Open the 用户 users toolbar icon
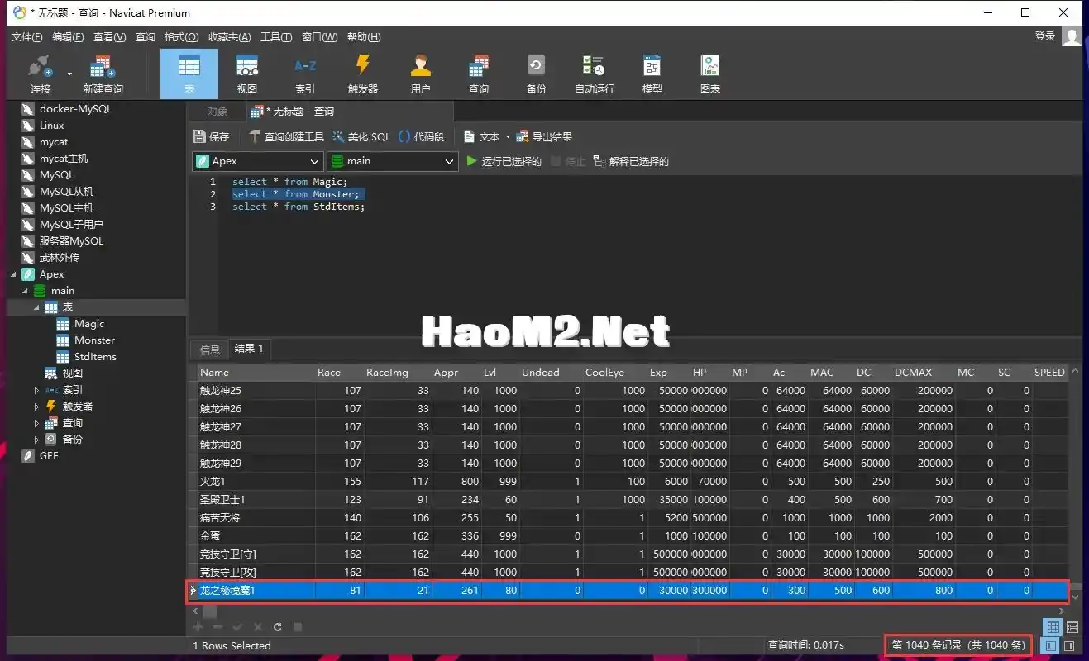The width and height of the screenshot is (1089, 661). click(x=420, y=74)
